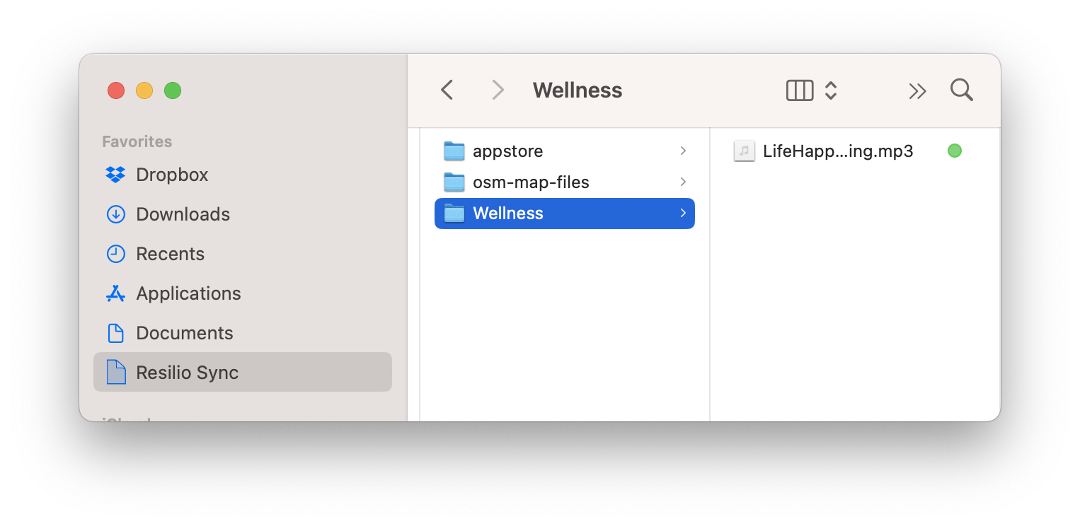Click the mp3 file's music icon
The height and width of the screenshot is (526, 1080).
pos(744,151)
